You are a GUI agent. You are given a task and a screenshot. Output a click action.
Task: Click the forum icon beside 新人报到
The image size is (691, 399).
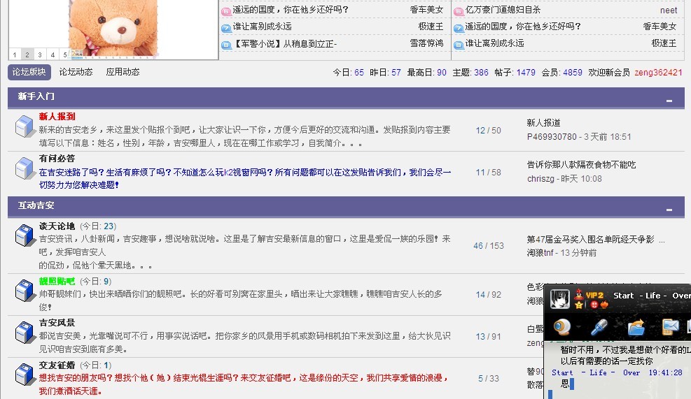[25, 126]
